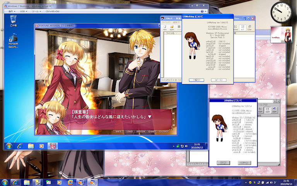Open the USB menu in Windows Virtual PC
The height and width of the screenshot is (186, 297).
click(x=24, y=11)
